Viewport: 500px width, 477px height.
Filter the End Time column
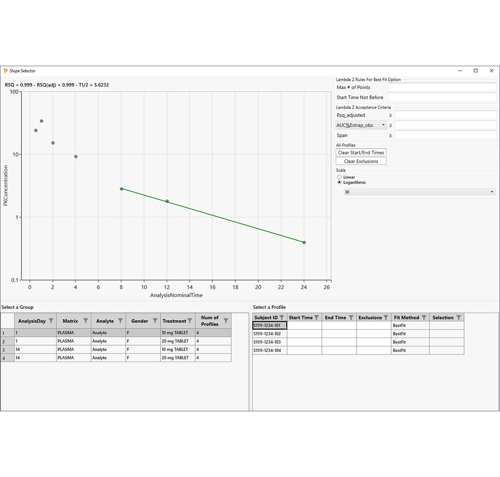(351, 318)
